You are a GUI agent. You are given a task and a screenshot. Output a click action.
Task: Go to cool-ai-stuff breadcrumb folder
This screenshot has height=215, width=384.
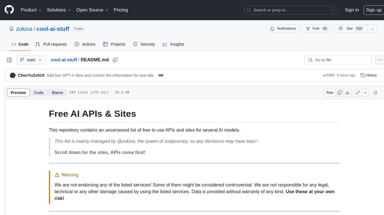pyautogui.click(x=64, y=60)
